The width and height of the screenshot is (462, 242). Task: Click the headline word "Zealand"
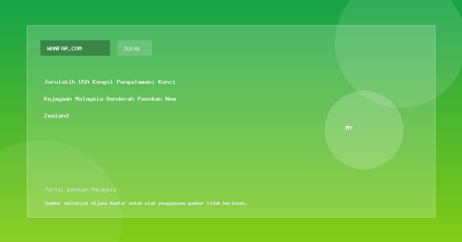(x=56, y=116)
